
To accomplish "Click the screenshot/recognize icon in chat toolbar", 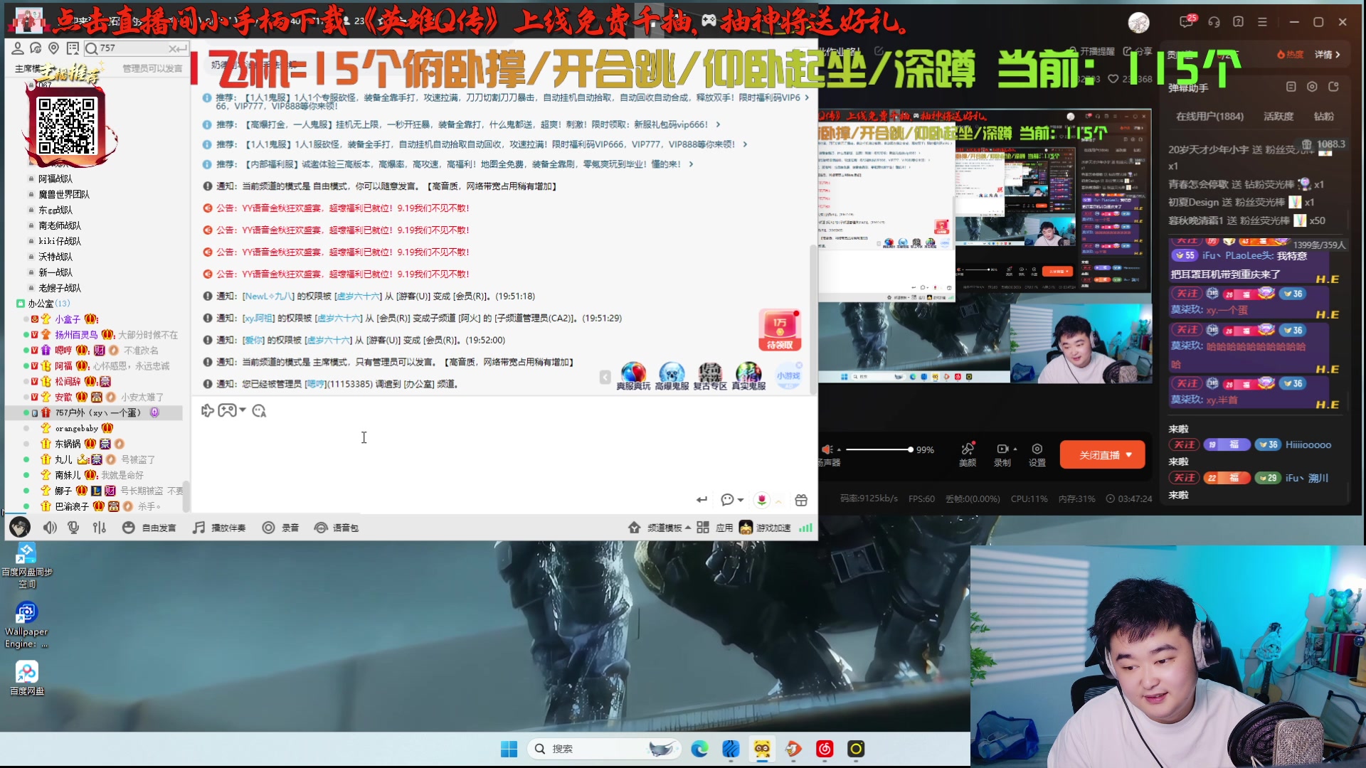I will point(259,410).
